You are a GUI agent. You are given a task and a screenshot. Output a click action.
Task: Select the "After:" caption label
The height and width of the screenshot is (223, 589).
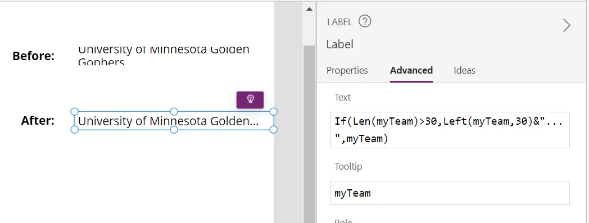pos(38,121)
